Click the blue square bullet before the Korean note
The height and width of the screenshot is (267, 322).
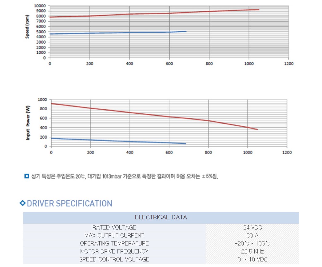(x=26, y=176)
